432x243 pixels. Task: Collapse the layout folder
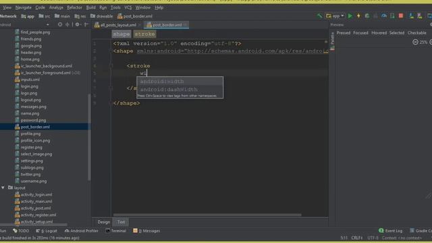click(x=3, y=188)
